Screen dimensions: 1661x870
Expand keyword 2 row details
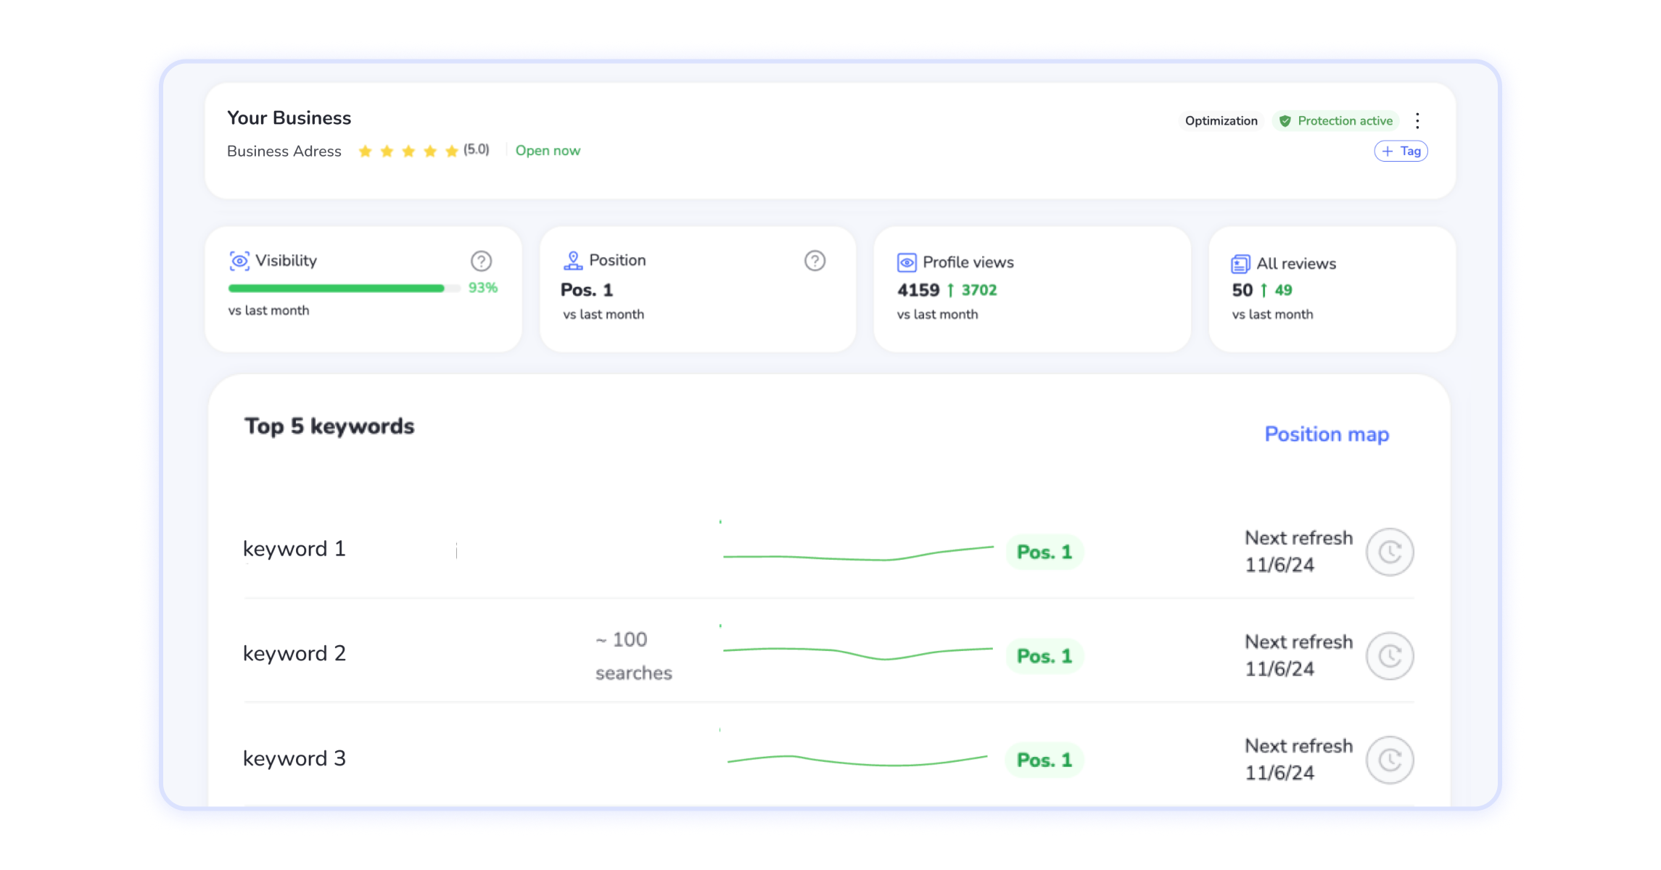click(x=294, y=653)
